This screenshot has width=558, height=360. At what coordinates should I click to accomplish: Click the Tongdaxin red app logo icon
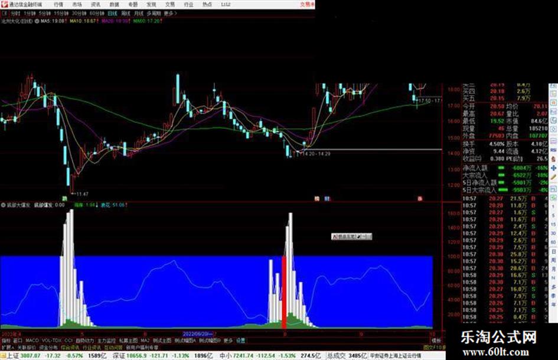[4, 4]
